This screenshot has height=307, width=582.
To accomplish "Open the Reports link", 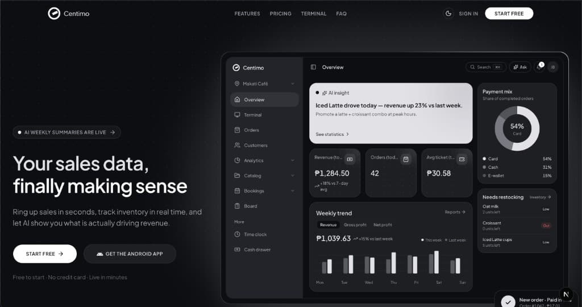I will pos(455,212).
